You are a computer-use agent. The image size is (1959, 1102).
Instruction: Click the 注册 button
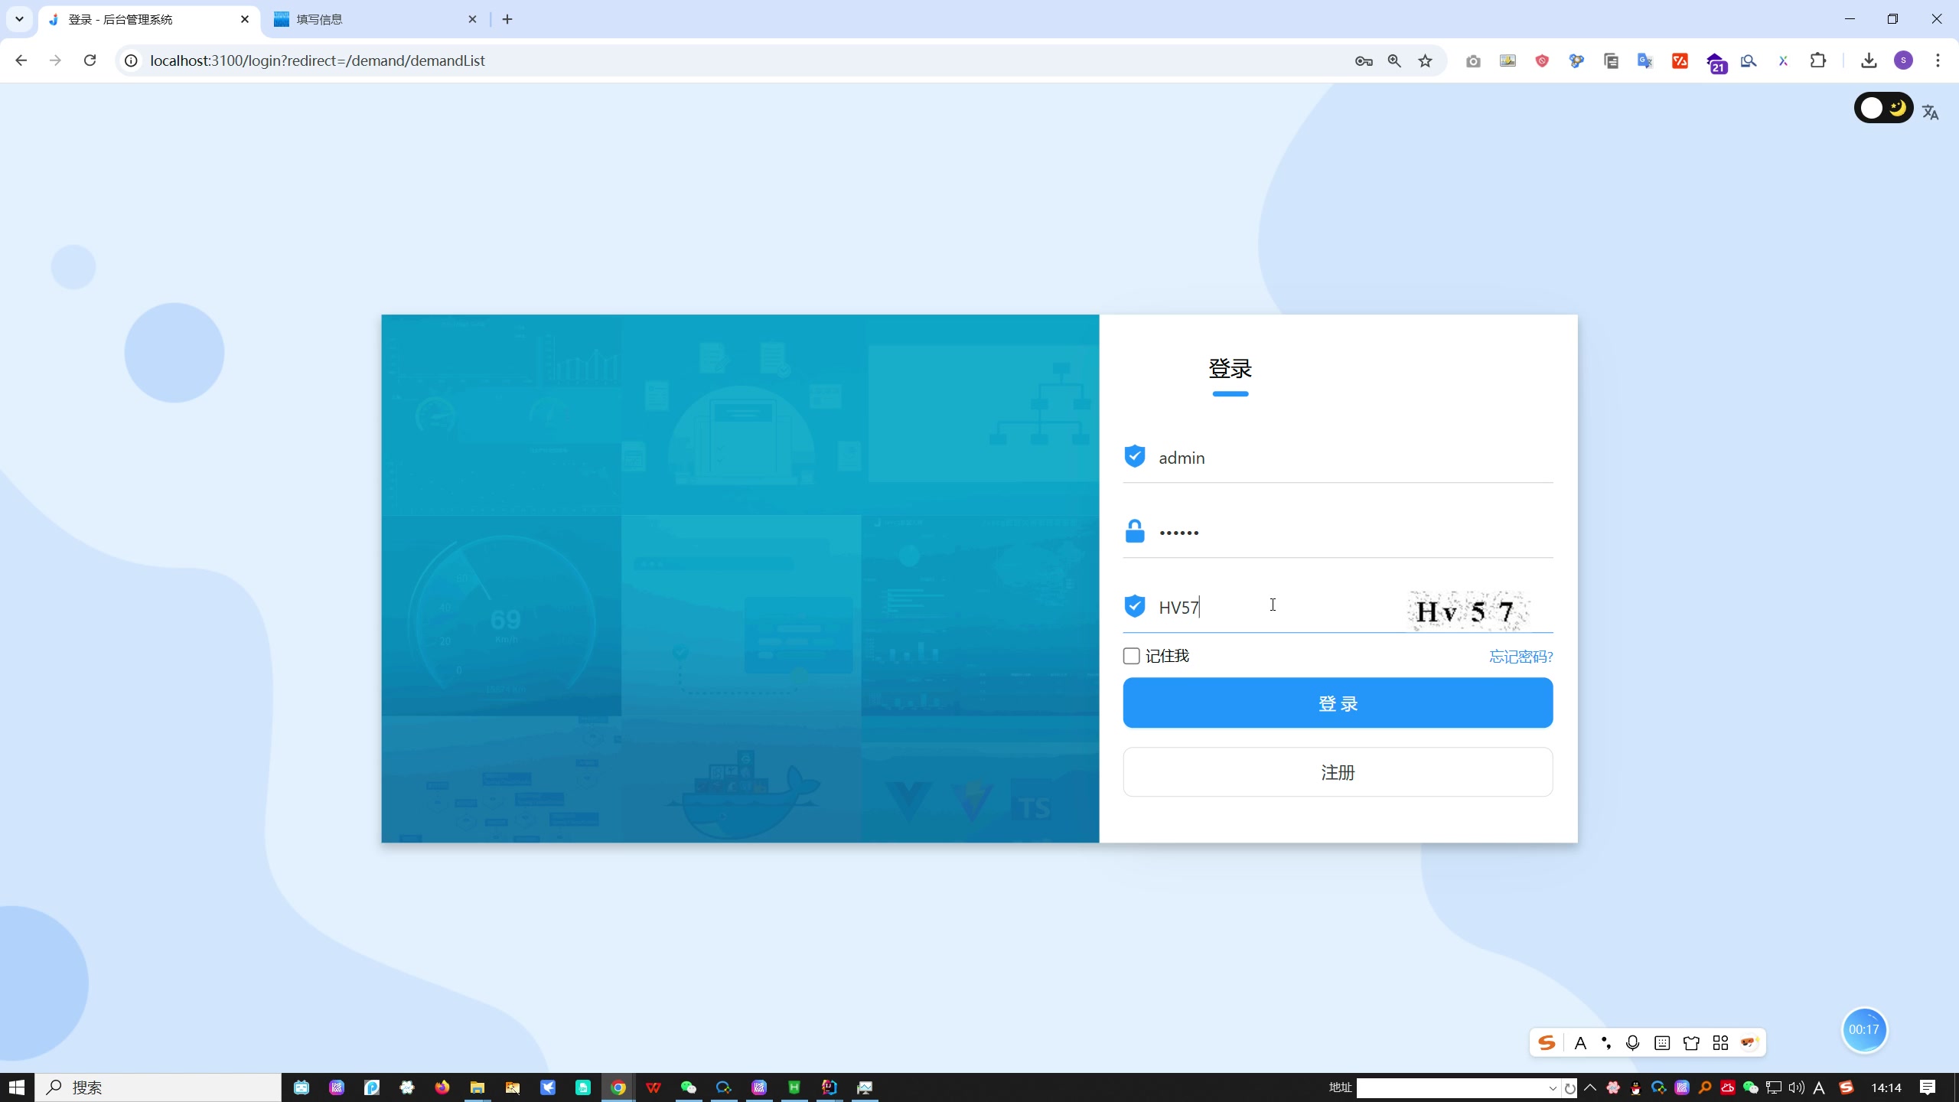[x=1338, y=772]
